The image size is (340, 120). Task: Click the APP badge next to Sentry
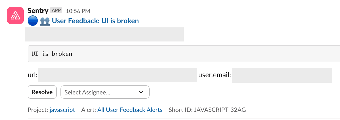[x=56, y=11]
